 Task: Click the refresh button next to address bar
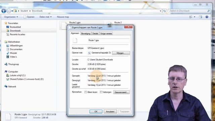[165, 11]
